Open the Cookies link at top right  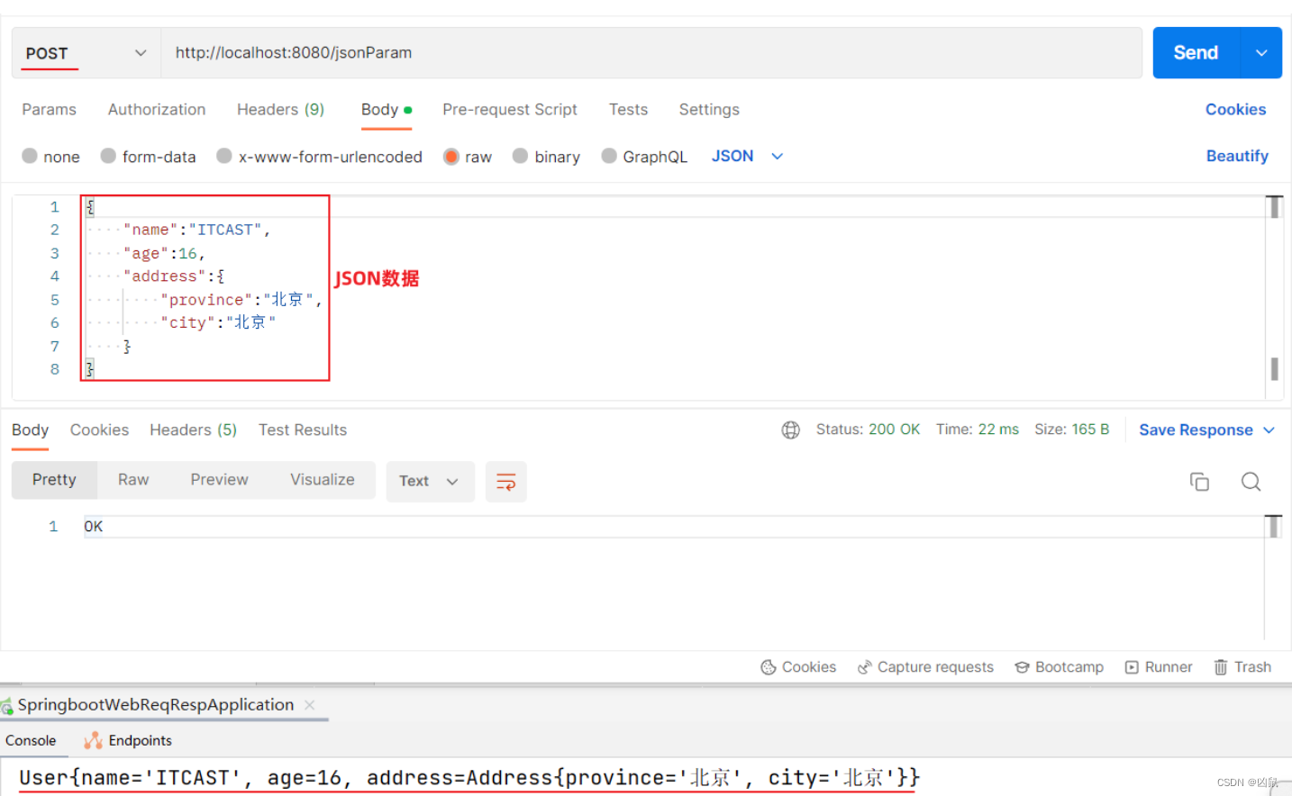click(x=1235, y=109)
